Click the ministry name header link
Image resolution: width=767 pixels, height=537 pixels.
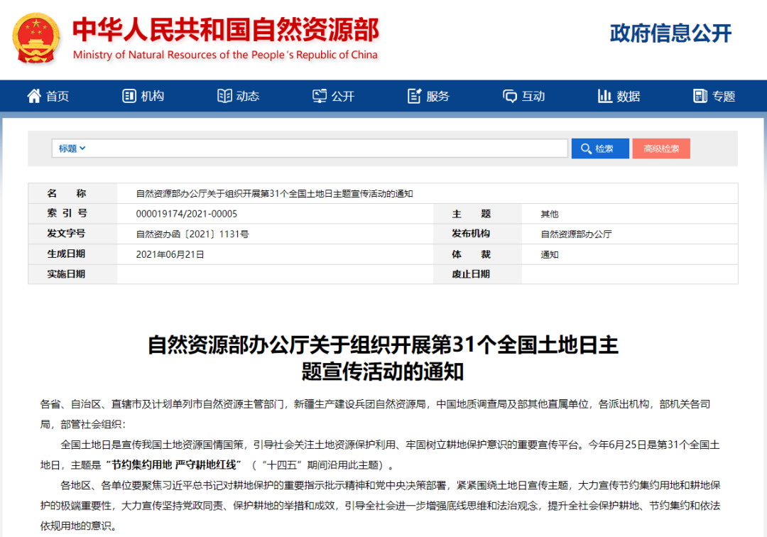[x=226, y=27]
